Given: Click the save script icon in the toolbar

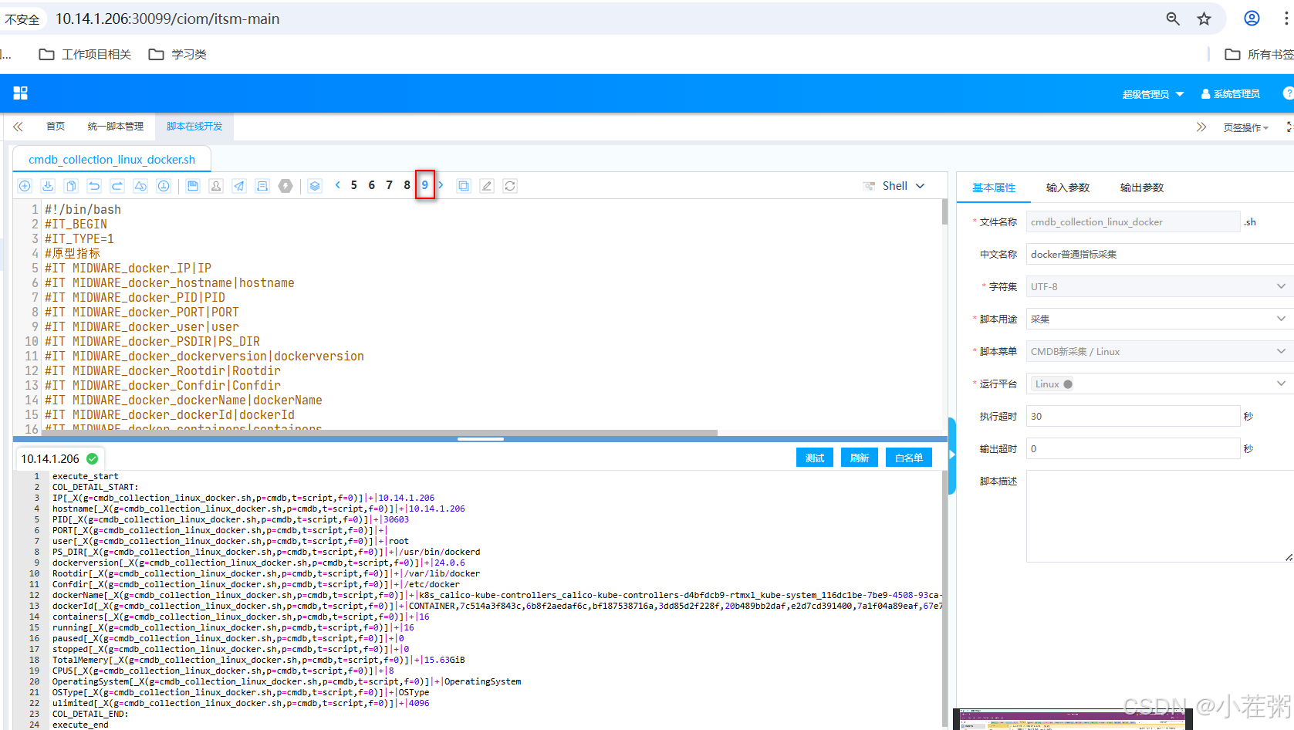Looking at the screenshot, I should point(193,185).
